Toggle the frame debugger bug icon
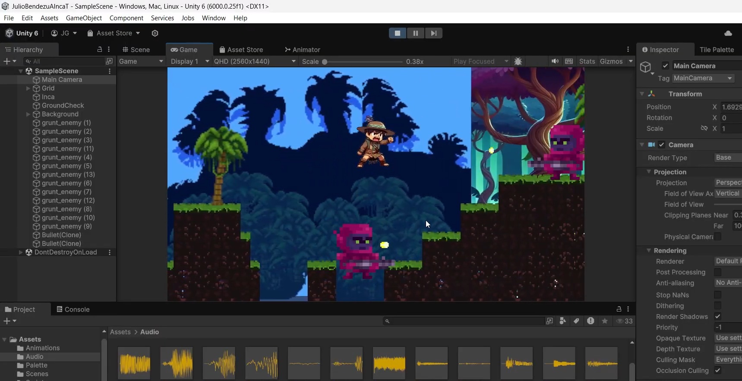Image resolution: width=742 pixels, height=381 pixels. click(x=518, y=61)
